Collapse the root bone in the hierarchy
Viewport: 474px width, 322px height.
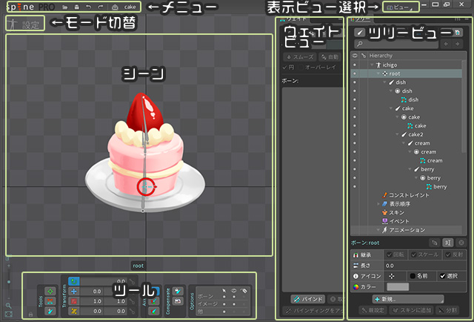pos(378,73)
